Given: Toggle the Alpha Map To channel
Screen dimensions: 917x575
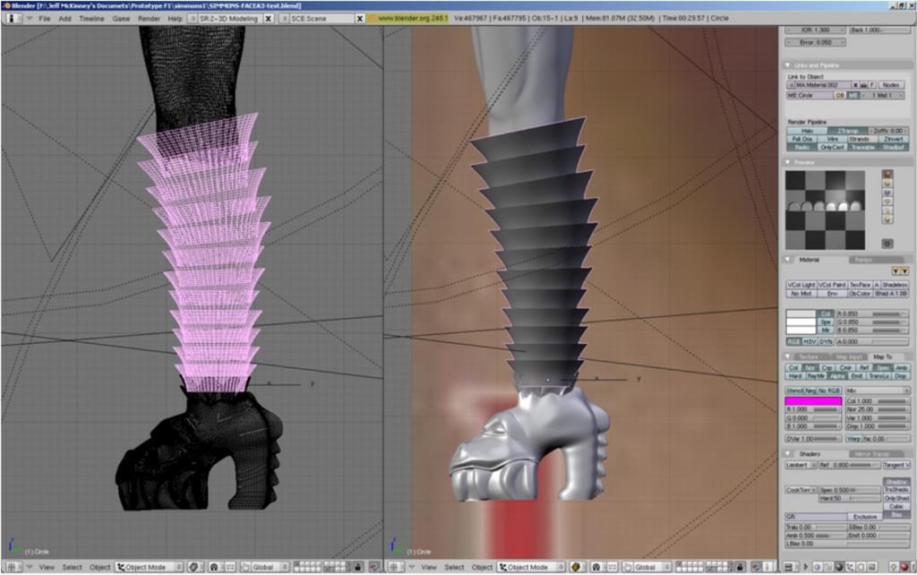Looking at the screenshot, I should (x=837, y=376).
